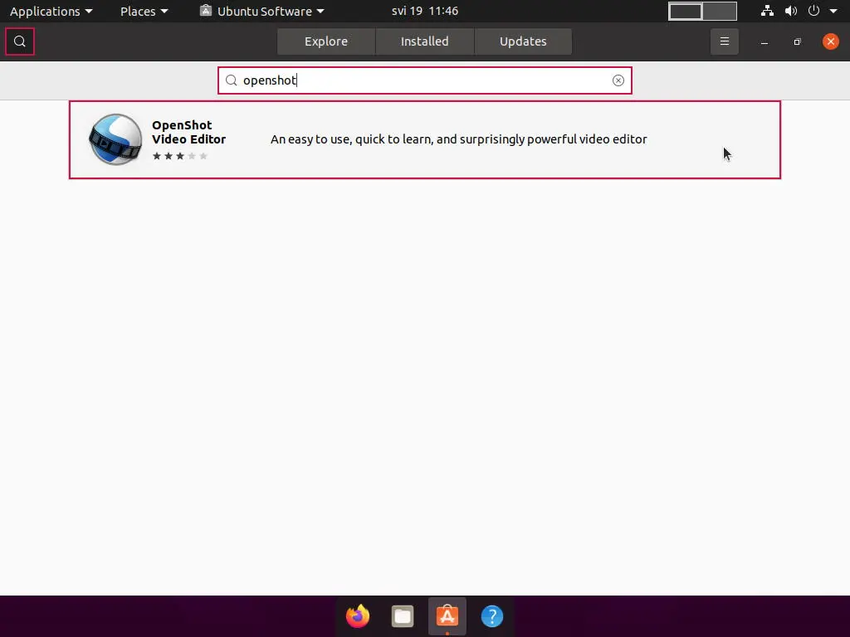The height and width of the screenshot is (637, 850).
Task: Select the OpenShot Video Editor title
Action: click(188, 132)
